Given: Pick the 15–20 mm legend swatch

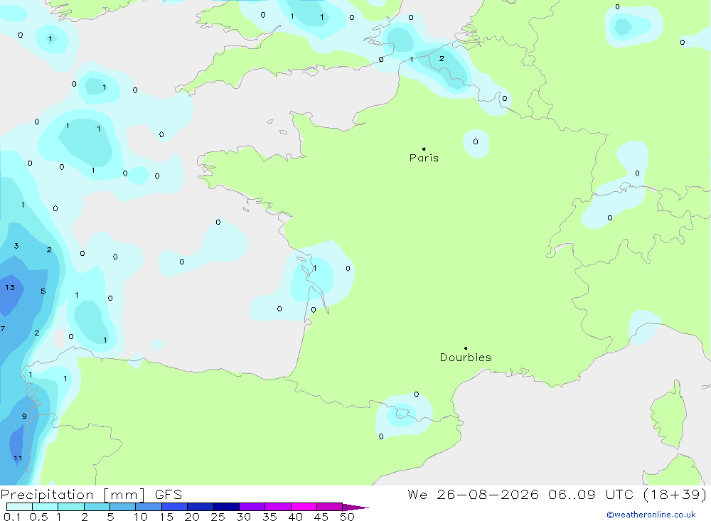Looking at the screenshot, I should coord(175,507).
